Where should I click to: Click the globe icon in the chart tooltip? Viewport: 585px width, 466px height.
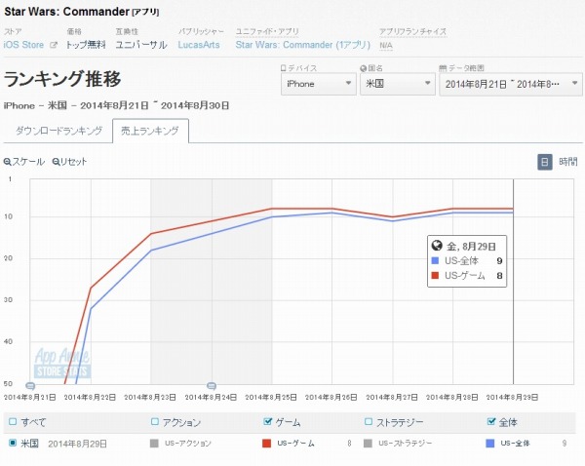point(437,246)
